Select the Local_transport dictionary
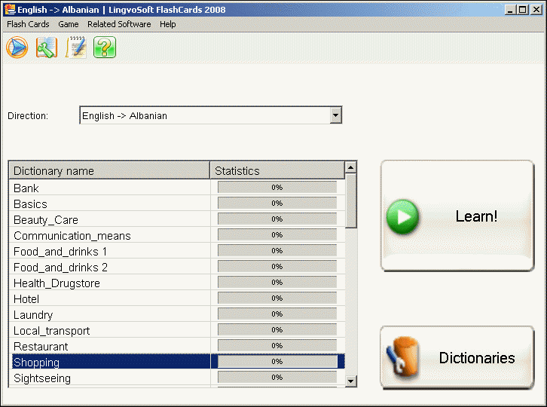 (x=177, y=330)
